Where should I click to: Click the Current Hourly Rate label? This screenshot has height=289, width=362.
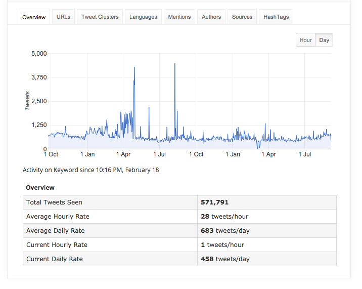[57, 245]
